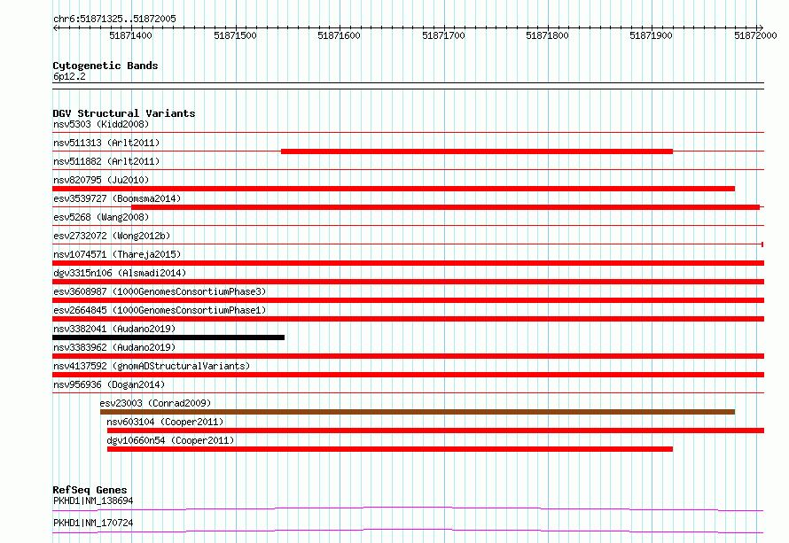Screen dimensions: 789x543
Task: Select the nsv4137592 red variant bar
Action: click(408, 375)
